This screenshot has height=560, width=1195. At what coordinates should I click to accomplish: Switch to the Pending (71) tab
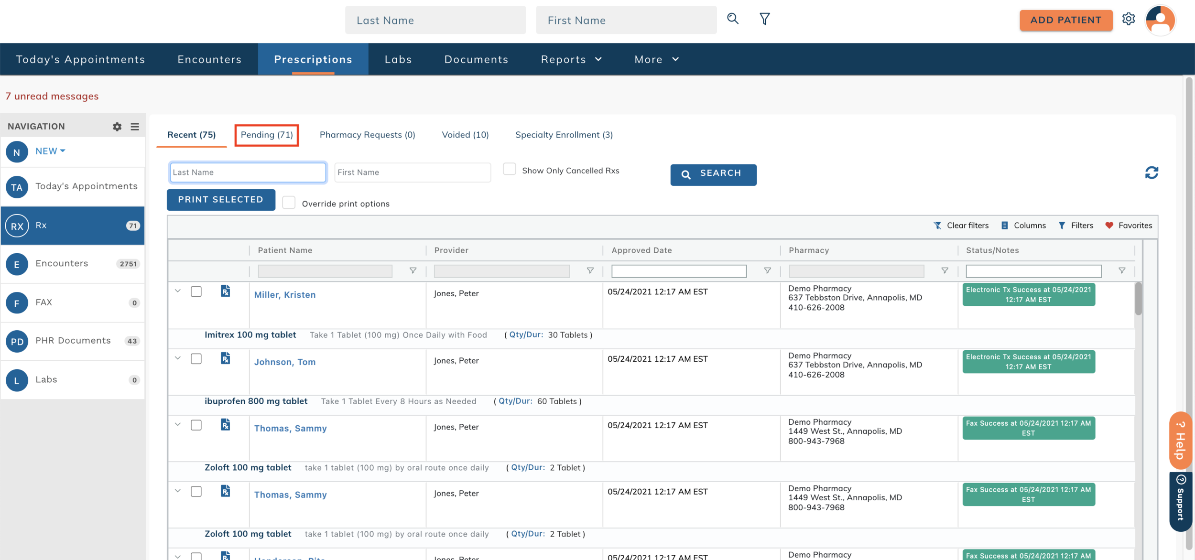tap(267, 135)
